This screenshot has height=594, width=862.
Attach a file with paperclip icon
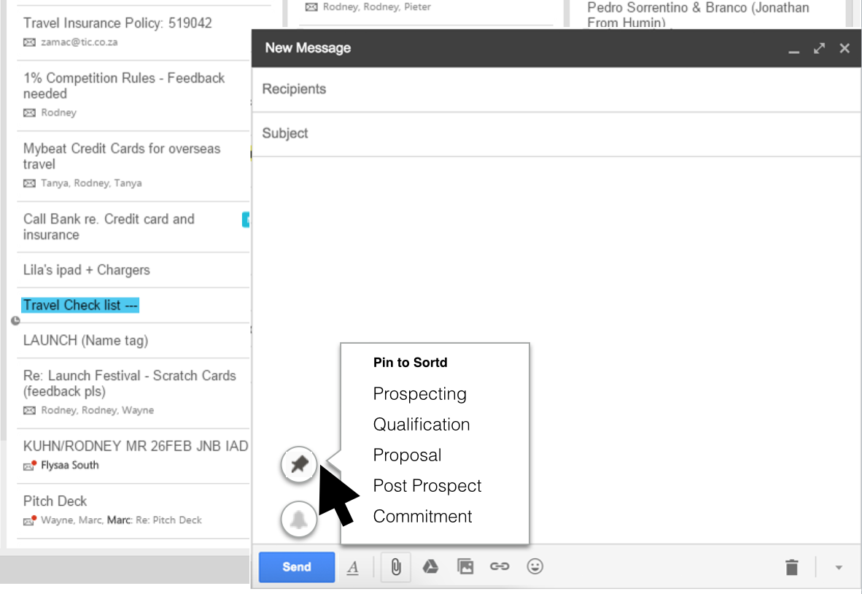396,567
